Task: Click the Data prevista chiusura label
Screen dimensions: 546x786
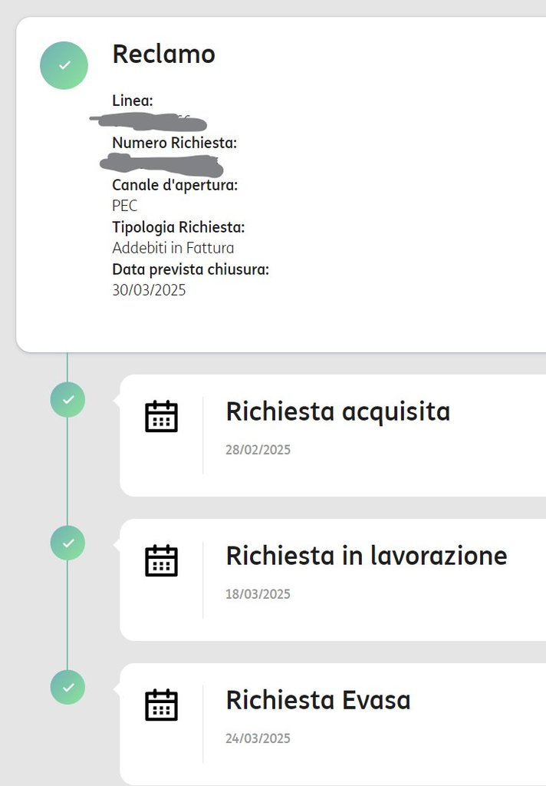Action: click(190, 269)
